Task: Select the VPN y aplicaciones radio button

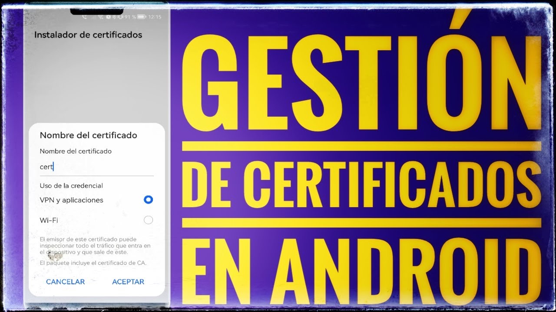Action: (148, 200)
